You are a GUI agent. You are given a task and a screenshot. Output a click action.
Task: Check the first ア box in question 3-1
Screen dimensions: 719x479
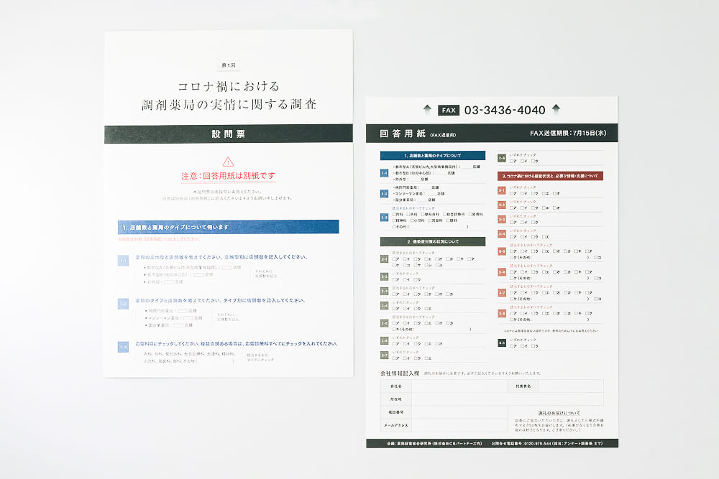(512, 194)
